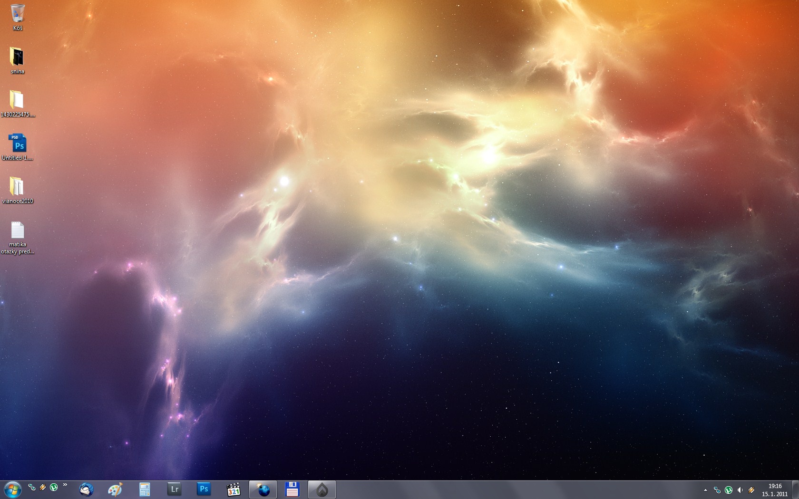Open Adobe Lightroom from the taskbar

174,489
